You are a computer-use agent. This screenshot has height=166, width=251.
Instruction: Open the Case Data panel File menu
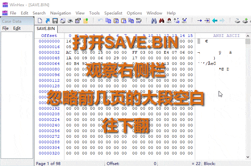coord(5,28)
